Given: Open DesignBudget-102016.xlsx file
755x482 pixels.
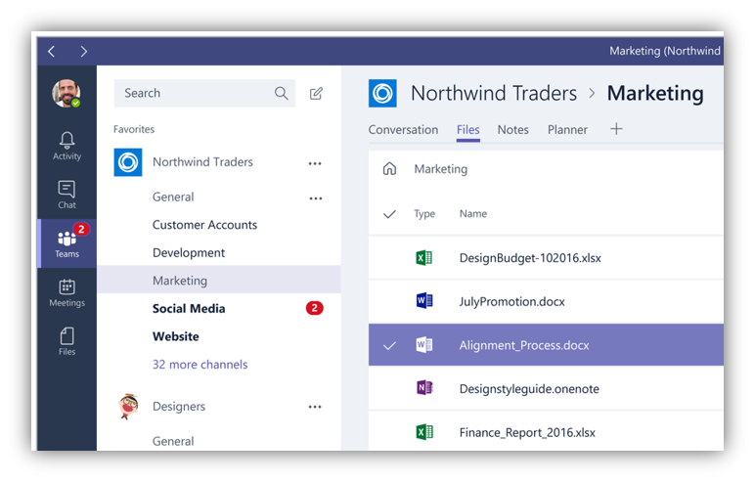Looking at the screenshot, I should click(x=530, y=258).
